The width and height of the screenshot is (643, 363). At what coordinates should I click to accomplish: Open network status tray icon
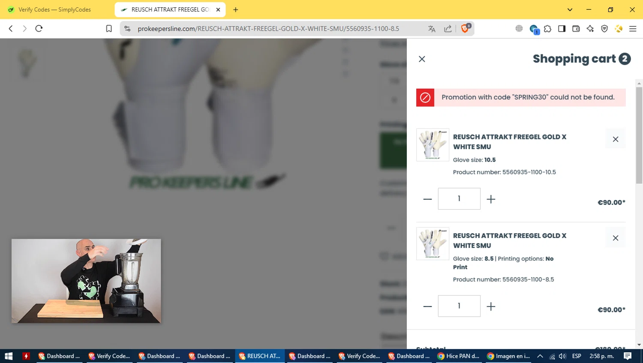tap(552, 356)
